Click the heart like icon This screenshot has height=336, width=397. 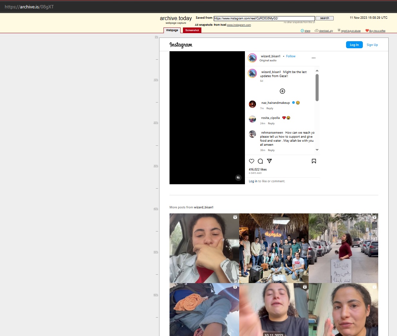(252, 161)
